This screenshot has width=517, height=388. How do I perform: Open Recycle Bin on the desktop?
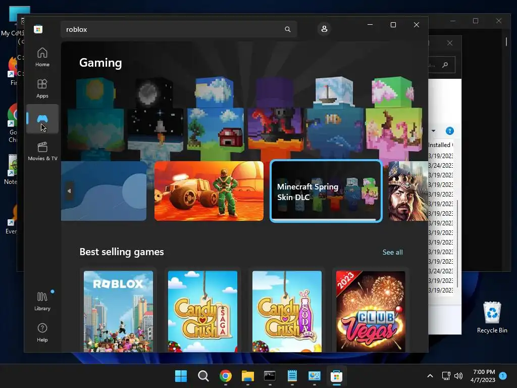(x=492, y=317)
